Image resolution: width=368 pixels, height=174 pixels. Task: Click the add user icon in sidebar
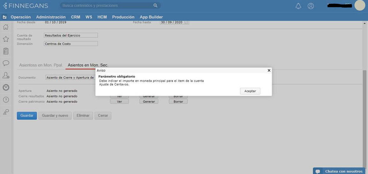click(x=6, y=75)
